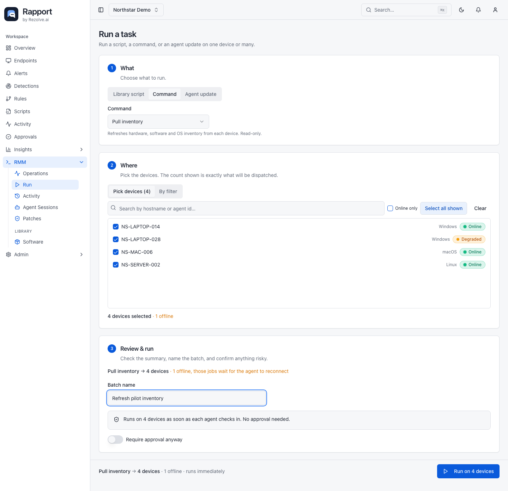Expand the Insights section
This screenshot has width=508, height=491.
45,149
